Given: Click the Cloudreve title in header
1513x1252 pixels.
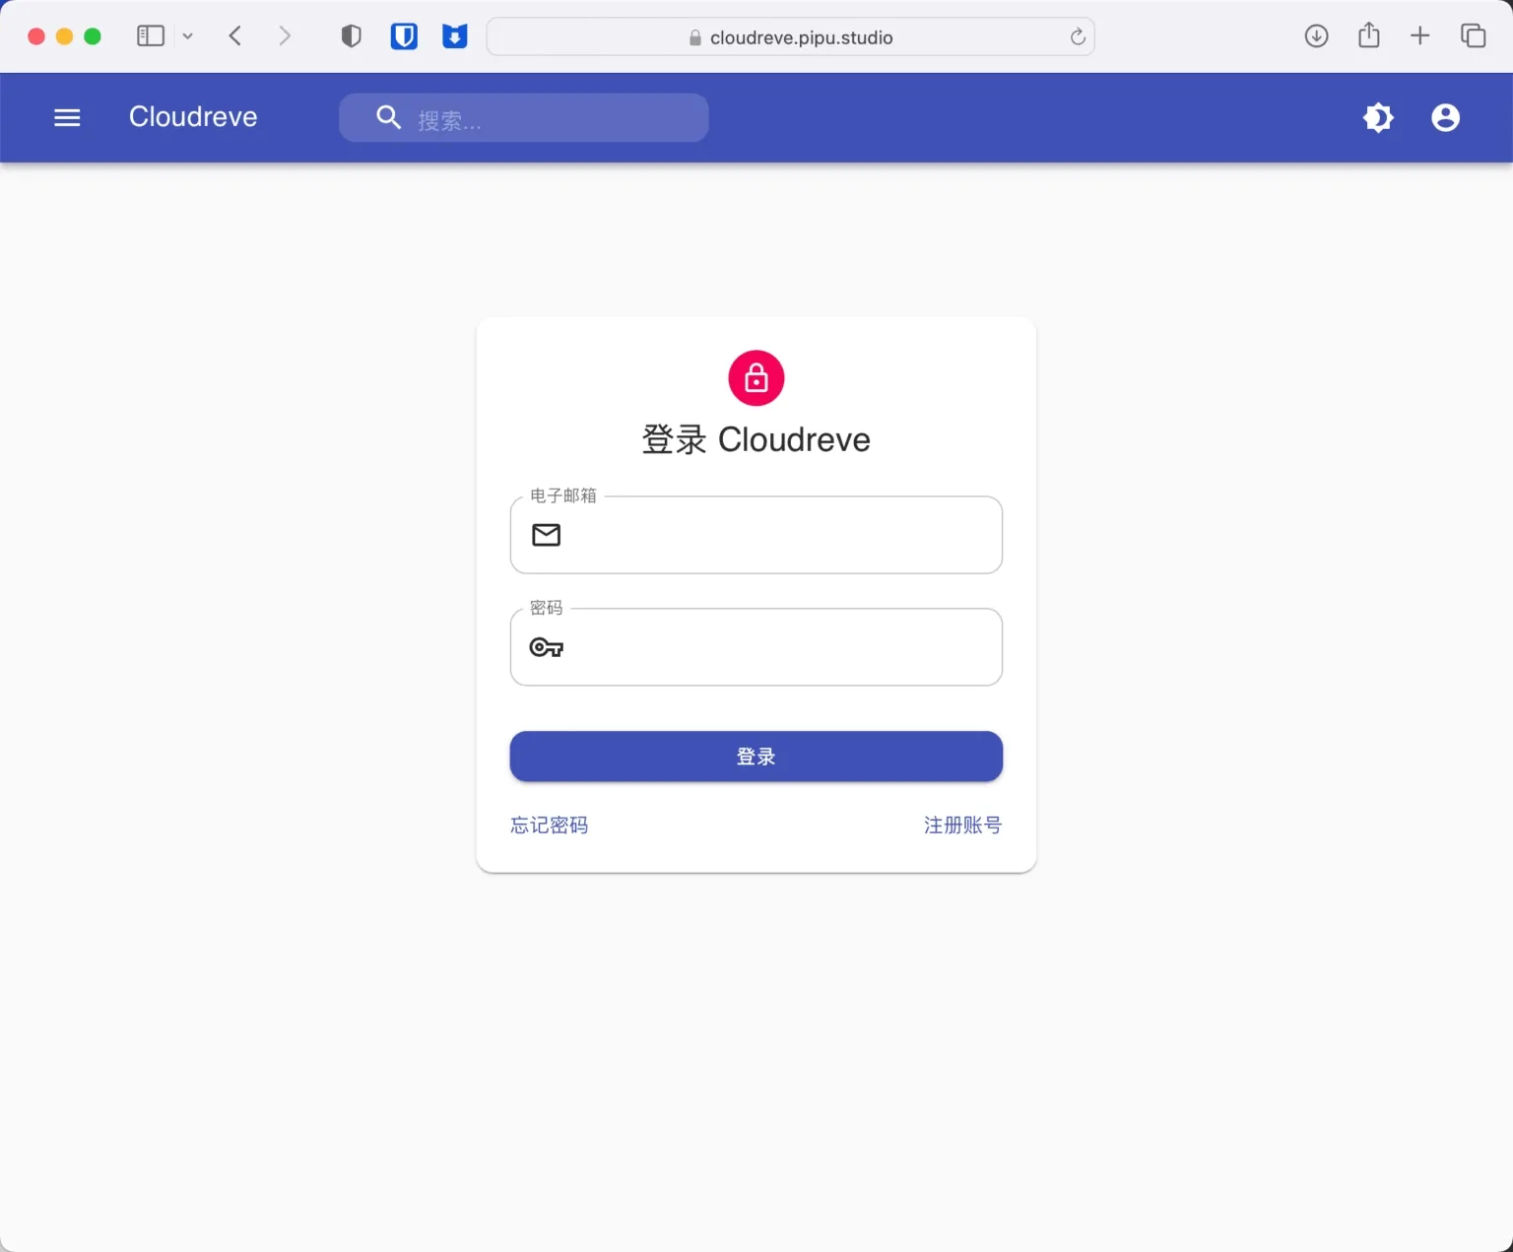Looking at the screenshot, I should 193,117.
